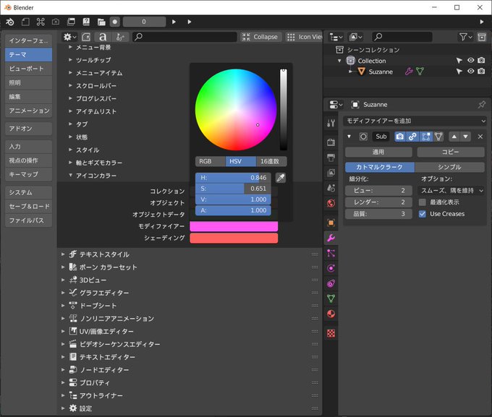
Task: Open the Object Data green triangle tab
Action: pyautogui.click(x=331, y=298)
